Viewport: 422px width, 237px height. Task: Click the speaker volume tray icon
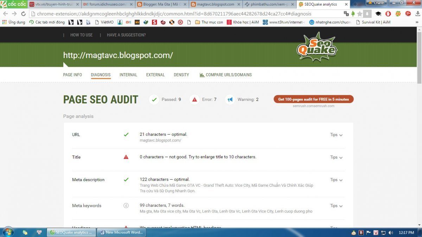tap(391, 232)
